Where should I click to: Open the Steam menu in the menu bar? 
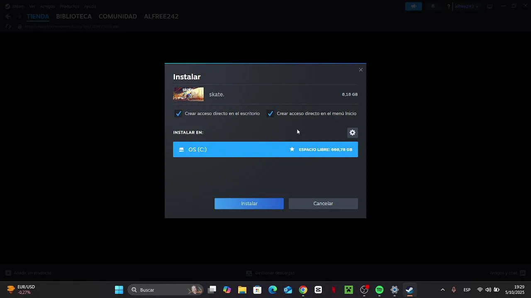pyautogui.click(x=18, y=6)
